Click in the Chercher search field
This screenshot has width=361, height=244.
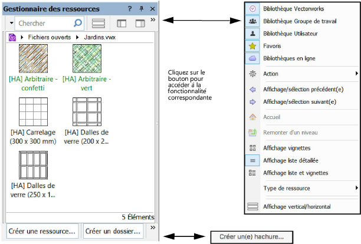[44, 24]
